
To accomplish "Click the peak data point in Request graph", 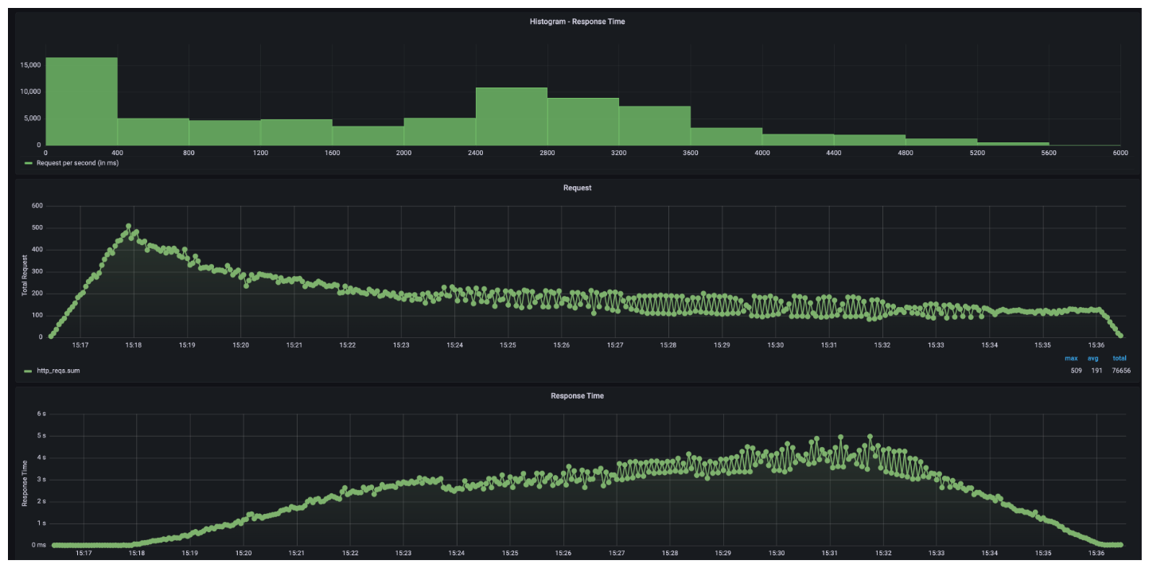I will 128,227.
